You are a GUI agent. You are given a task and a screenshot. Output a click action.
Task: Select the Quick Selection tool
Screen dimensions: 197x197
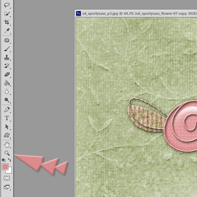(7, 14)
